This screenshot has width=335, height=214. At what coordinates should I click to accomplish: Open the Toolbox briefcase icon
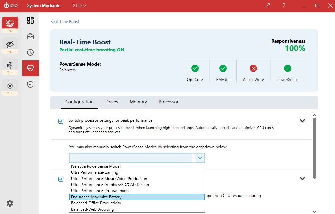(30, 36)
